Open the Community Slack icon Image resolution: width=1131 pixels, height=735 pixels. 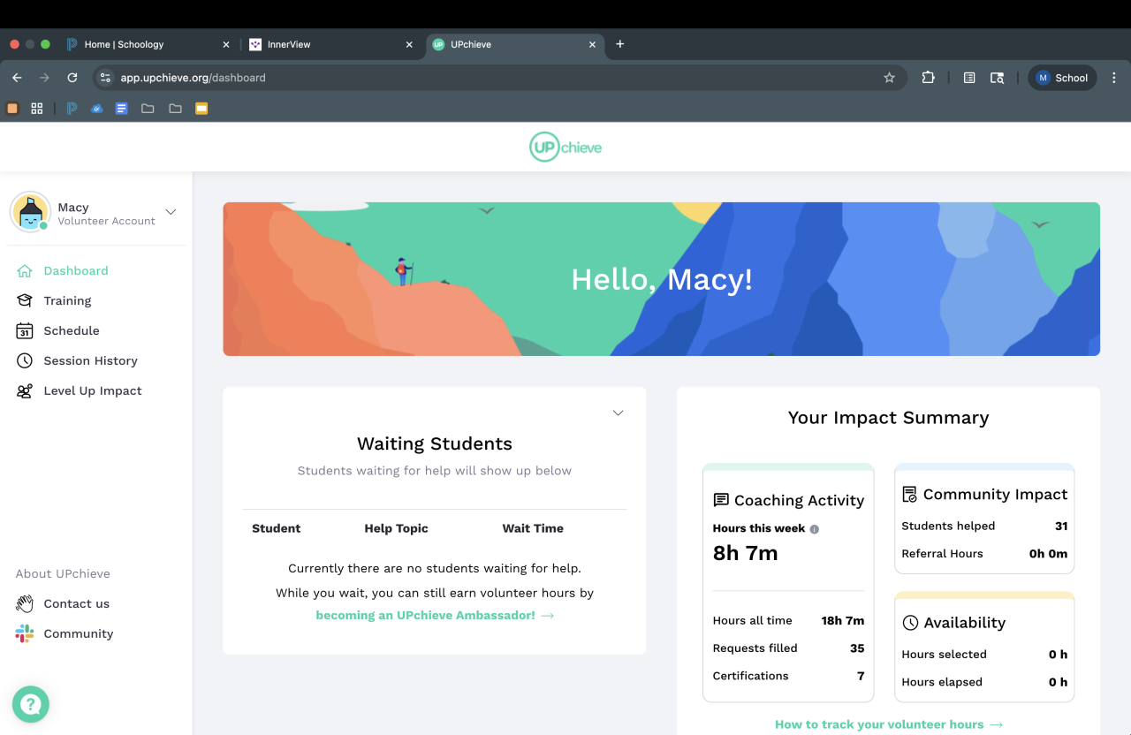pos(25,634)
